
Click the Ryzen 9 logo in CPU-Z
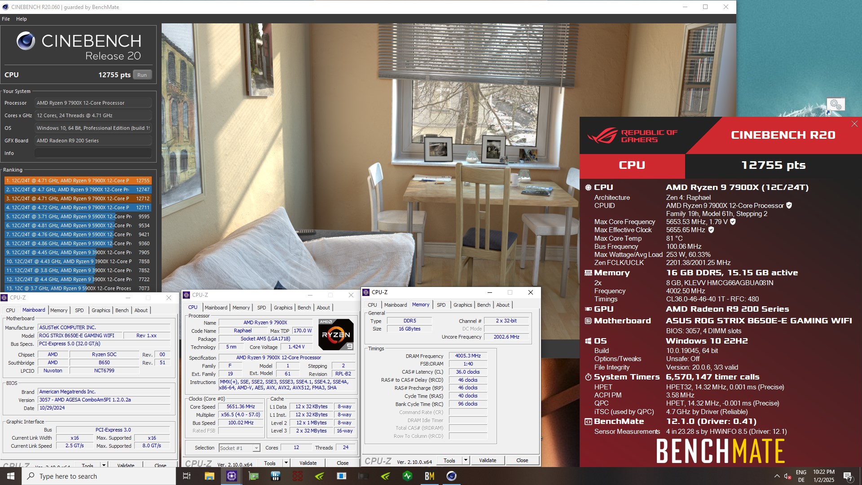(336, 335)
